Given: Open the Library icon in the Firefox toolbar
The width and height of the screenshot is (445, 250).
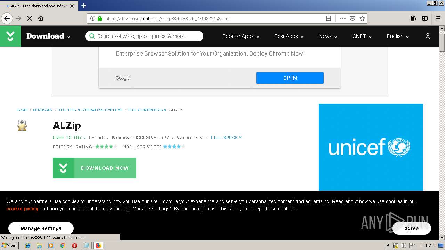Looking at the screenshot, I should click(x=414, y=18).
